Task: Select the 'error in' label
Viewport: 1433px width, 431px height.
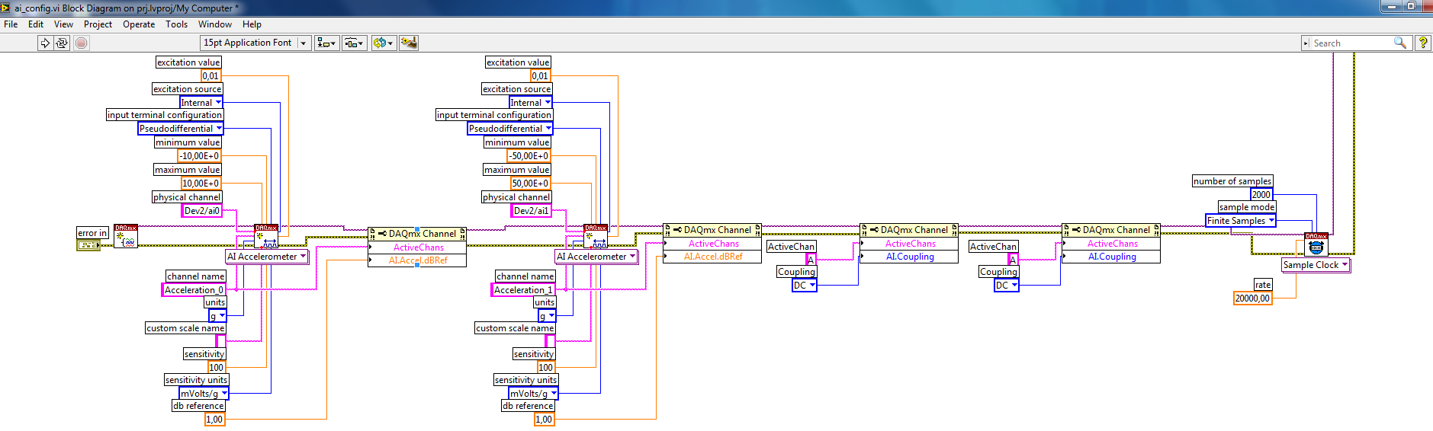Action: tap(92, 233)
